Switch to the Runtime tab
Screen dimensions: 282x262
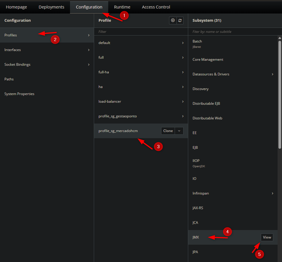click(x=122, y=7)
